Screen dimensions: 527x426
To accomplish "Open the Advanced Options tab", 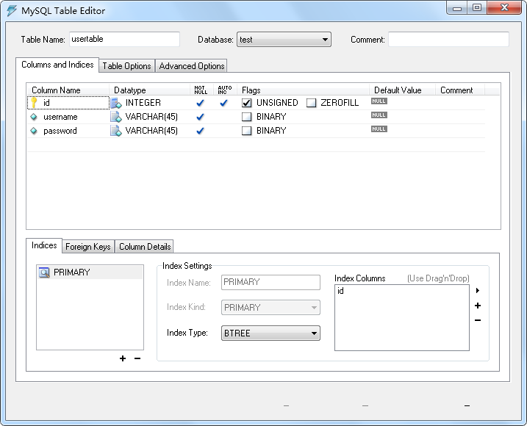I will [192, 66].
